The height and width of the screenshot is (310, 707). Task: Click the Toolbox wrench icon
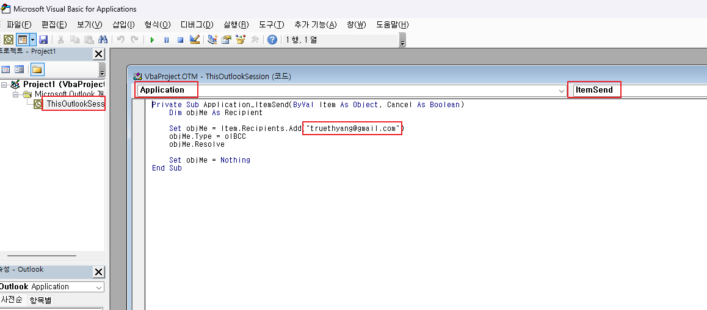tap(255, 40)
